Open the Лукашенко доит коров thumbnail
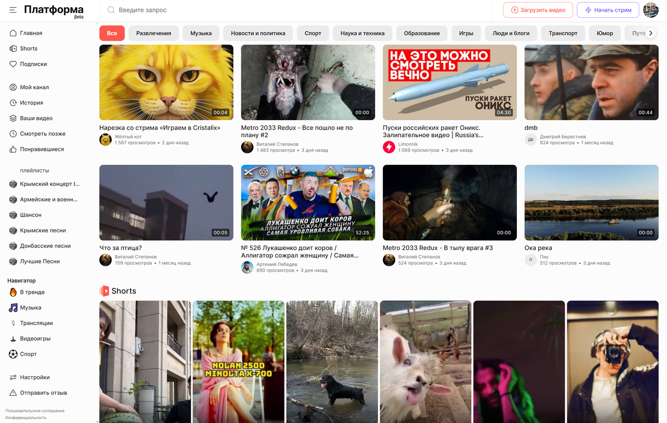Screen dimensions: 667x423 pos(308,203)
